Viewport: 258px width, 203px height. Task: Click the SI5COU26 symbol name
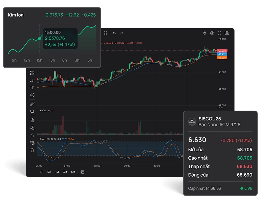(210, 119)
